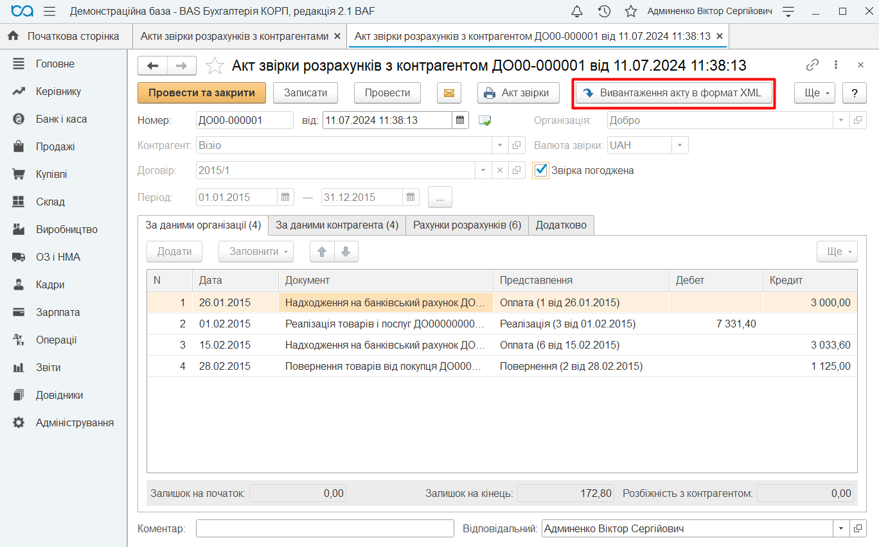Open service settings icon next to username
The height and width of the screenshot is (547, 879).
click(x=788, y=12)
